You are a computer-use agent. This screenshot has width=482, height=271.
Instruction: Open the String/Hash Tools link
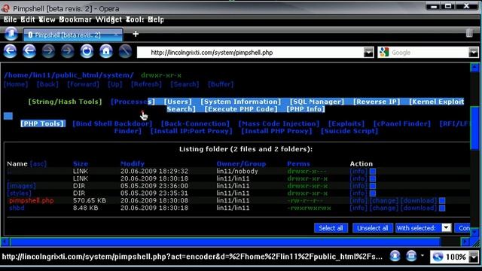[x=65, y=102]
